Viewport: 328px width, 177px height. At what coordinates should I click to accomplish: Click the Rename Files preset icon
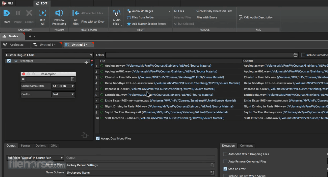212,165
